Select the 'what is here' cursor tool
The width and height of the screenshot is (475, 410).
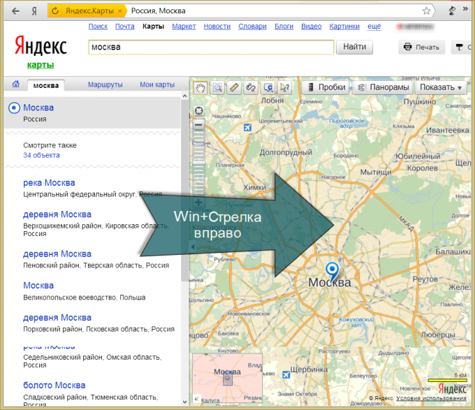(x=284, y=88)
